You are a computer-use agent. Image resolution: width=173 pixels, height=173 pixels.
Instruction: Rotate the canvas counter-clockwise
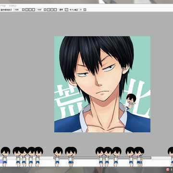(x=49, y=10)
